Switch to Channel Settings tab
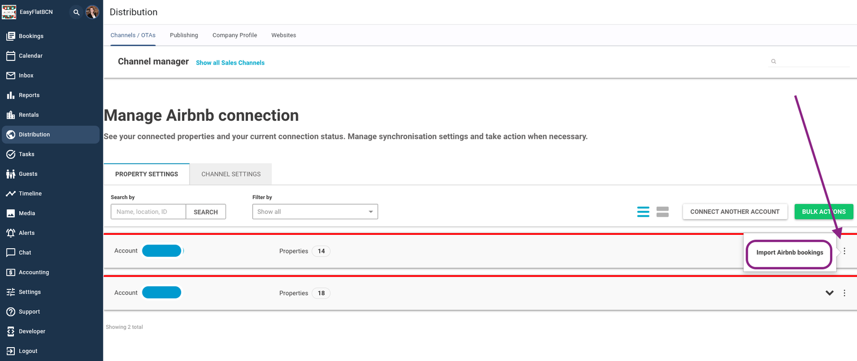 (x=231, y=174)
